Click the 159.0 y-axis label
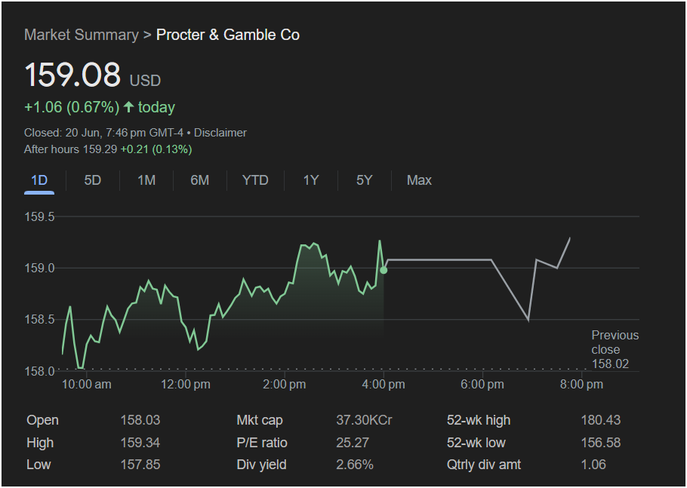 tap(39, 268)
